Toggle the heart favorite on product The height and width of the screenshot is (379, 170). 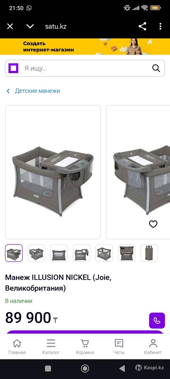tap(153, 224)
